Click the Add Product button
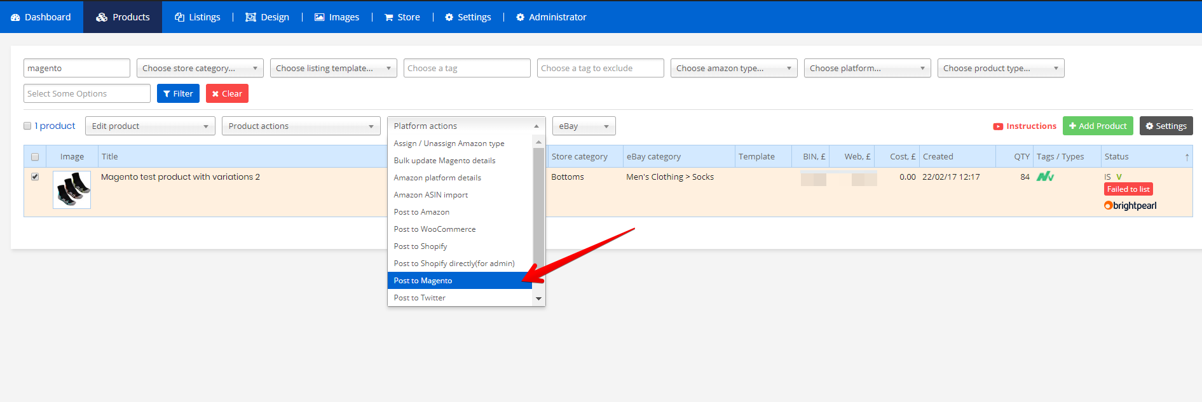This screenshot has width=1202, height=402. tap(1098, 126)
